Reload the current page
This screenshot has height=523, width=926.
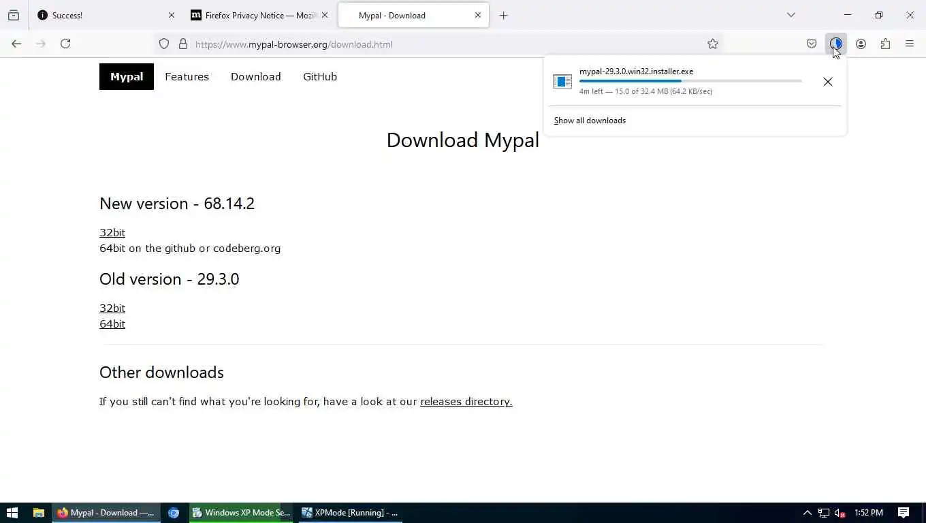pyautogui.click(x=65, y=44)
